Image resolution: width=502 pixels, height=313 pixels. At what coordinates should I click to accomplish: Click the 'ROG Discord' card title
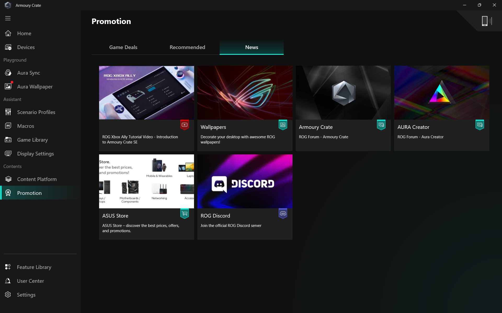pos(215,216)
